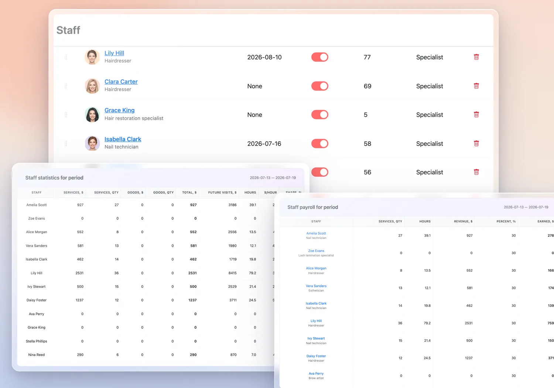Open Vera Sanders' link in the payroll table
Screen dimensions: 554x388
point(316,286)
